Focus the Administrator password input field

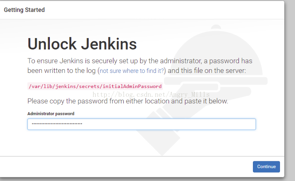click(x=142, y=124)
